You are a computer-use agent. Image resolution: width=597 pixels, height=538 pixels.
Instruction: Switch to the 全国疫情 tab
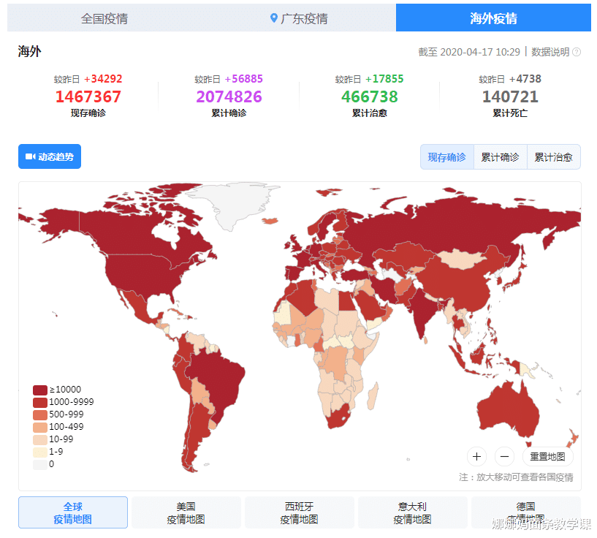(x=104, y=18)
